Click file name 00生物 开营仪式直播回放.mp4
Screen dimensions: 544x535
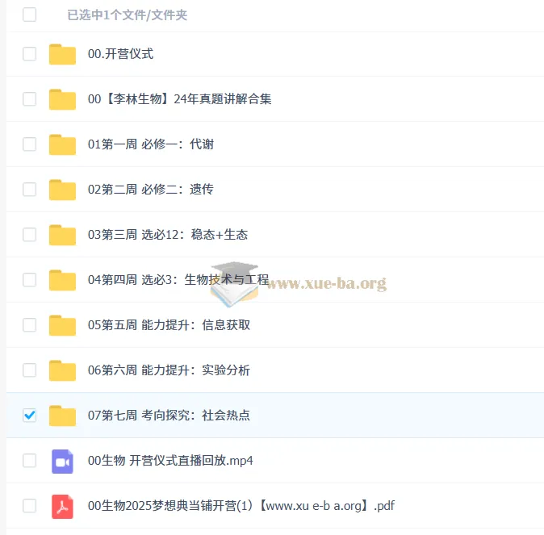coord(170,461)
